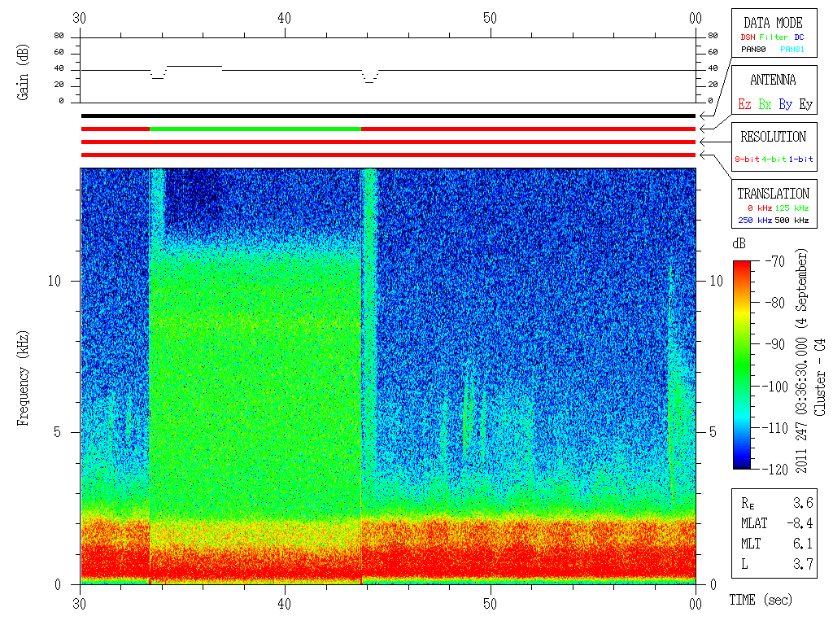This screenshot has height=625, width=833.
Task: Click the green segment of antenna bar
Action: (255, 129)
